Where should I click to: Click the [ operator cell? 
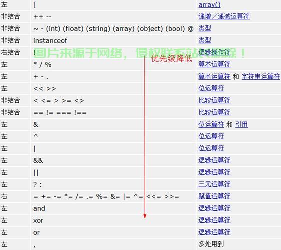tap(113, 5)
